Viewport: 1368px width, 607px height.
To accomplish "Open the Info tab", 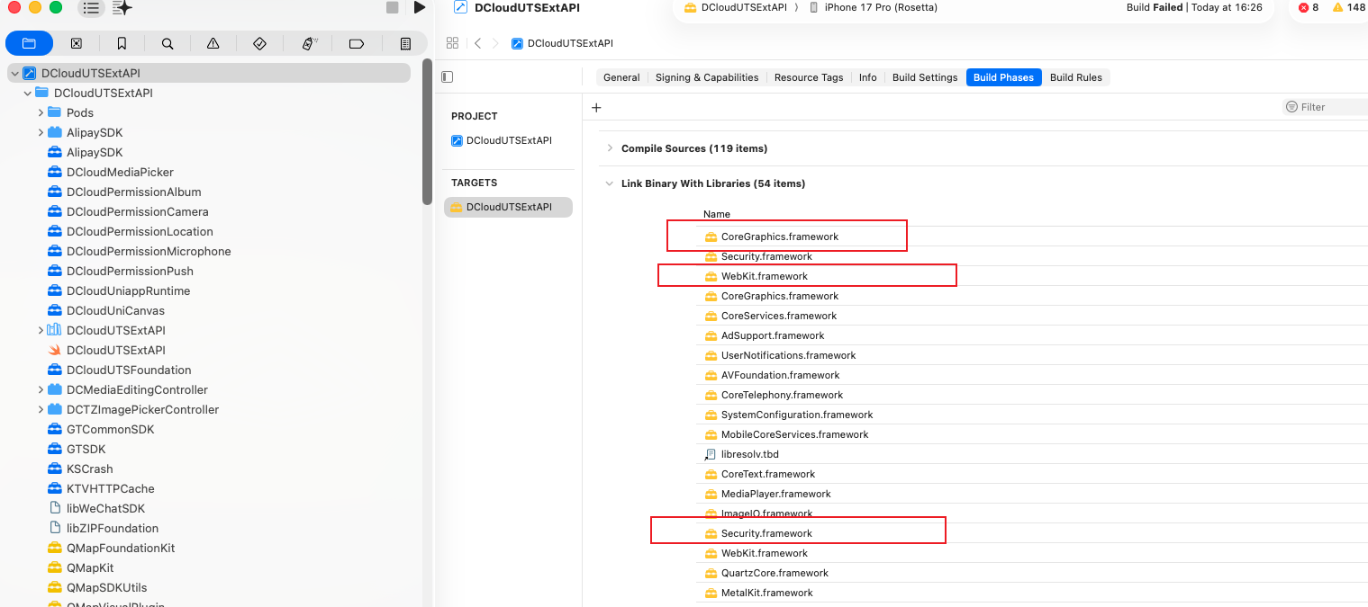I will 868,77.
